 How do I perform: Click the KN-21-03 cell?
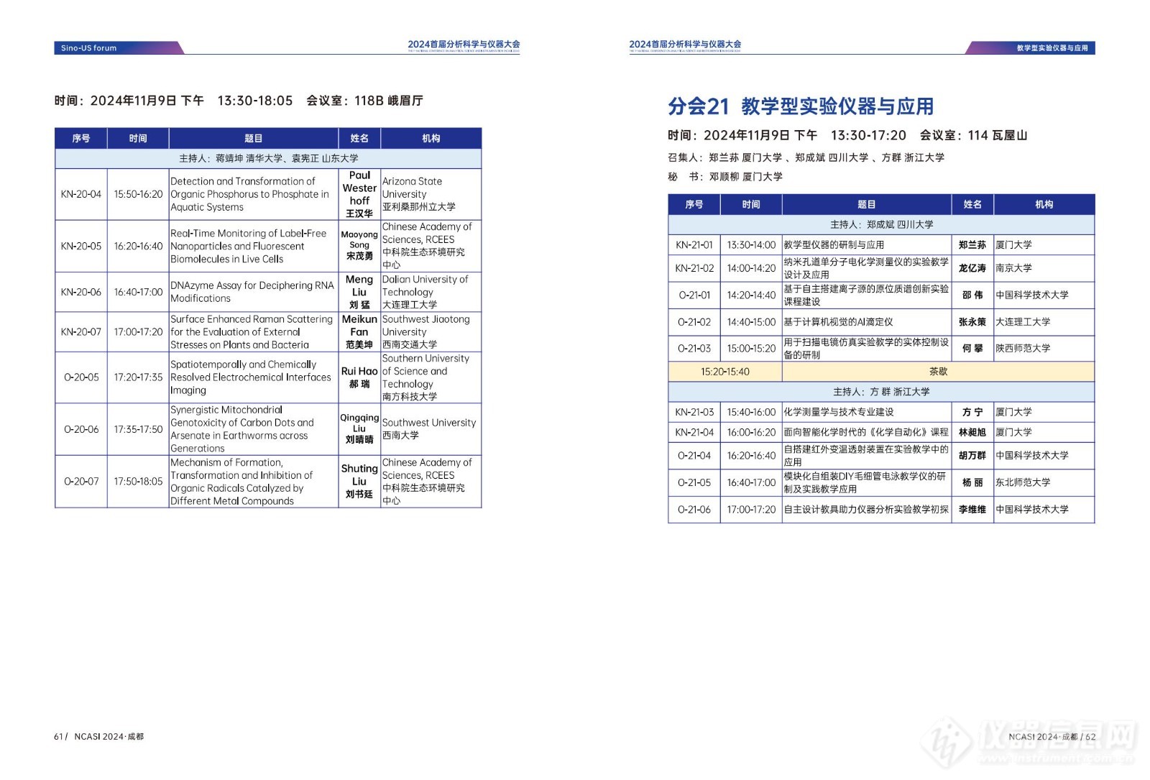pos(694,412)
